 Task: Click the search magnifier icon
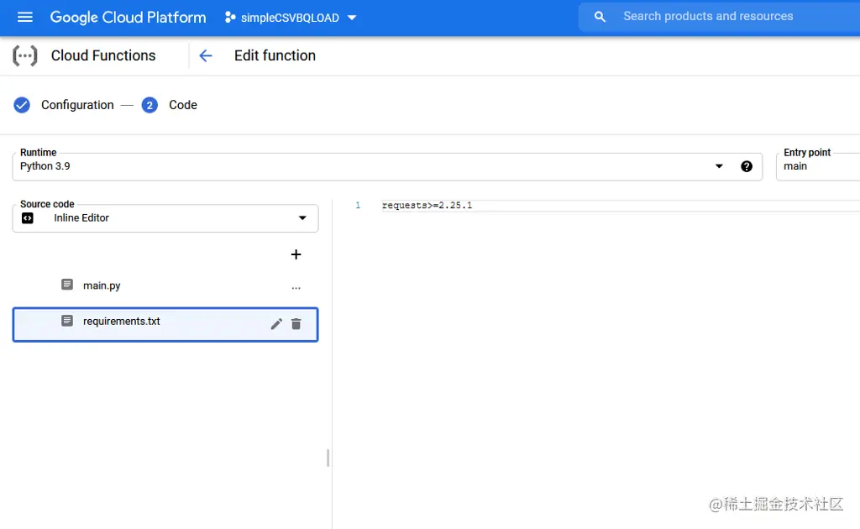600,17
